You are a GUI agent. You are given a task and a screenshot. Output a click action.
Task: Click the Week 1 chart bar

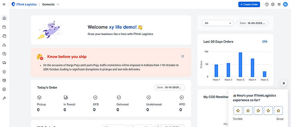[x=216, y=71]
